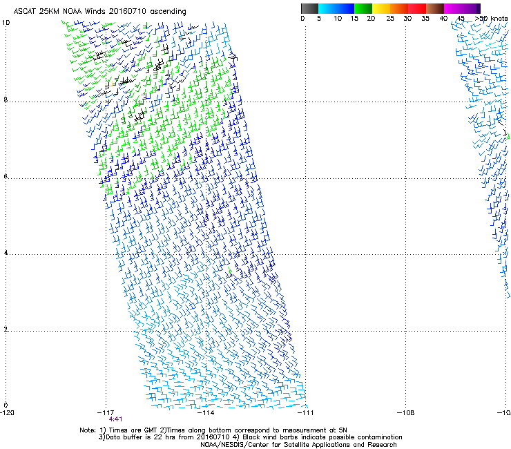Click the latitude axis label "2"
This screenshot has width=511, height=449.
click(6, 329)
